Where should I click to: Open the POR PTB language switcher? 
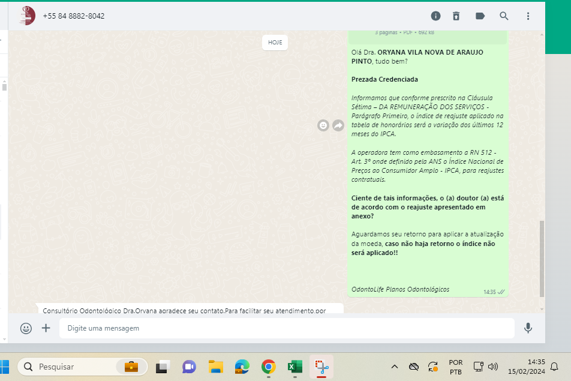click(x=456, y=367)
